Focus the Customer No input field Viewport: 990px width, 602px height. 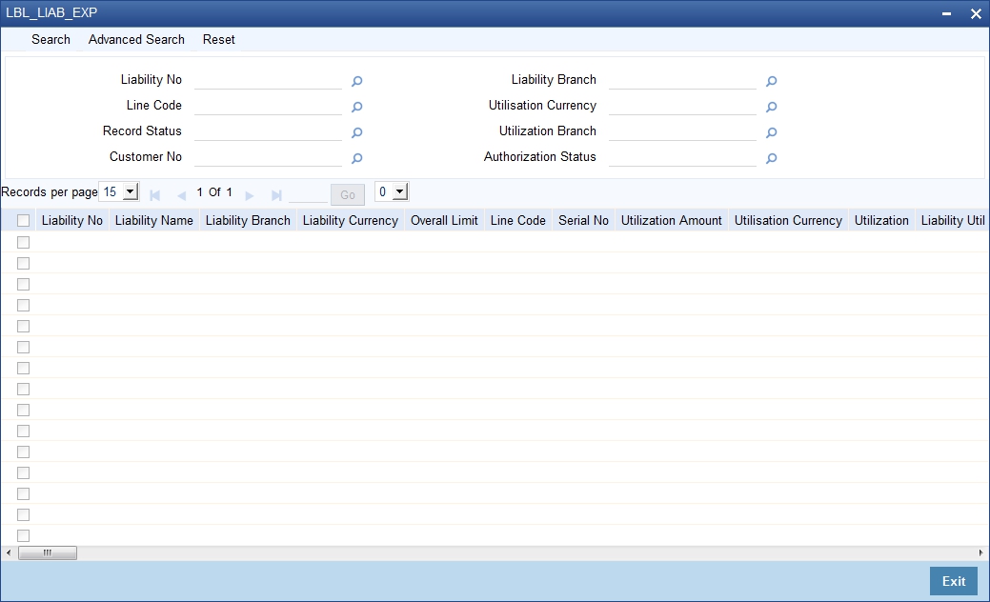(269, 158)
